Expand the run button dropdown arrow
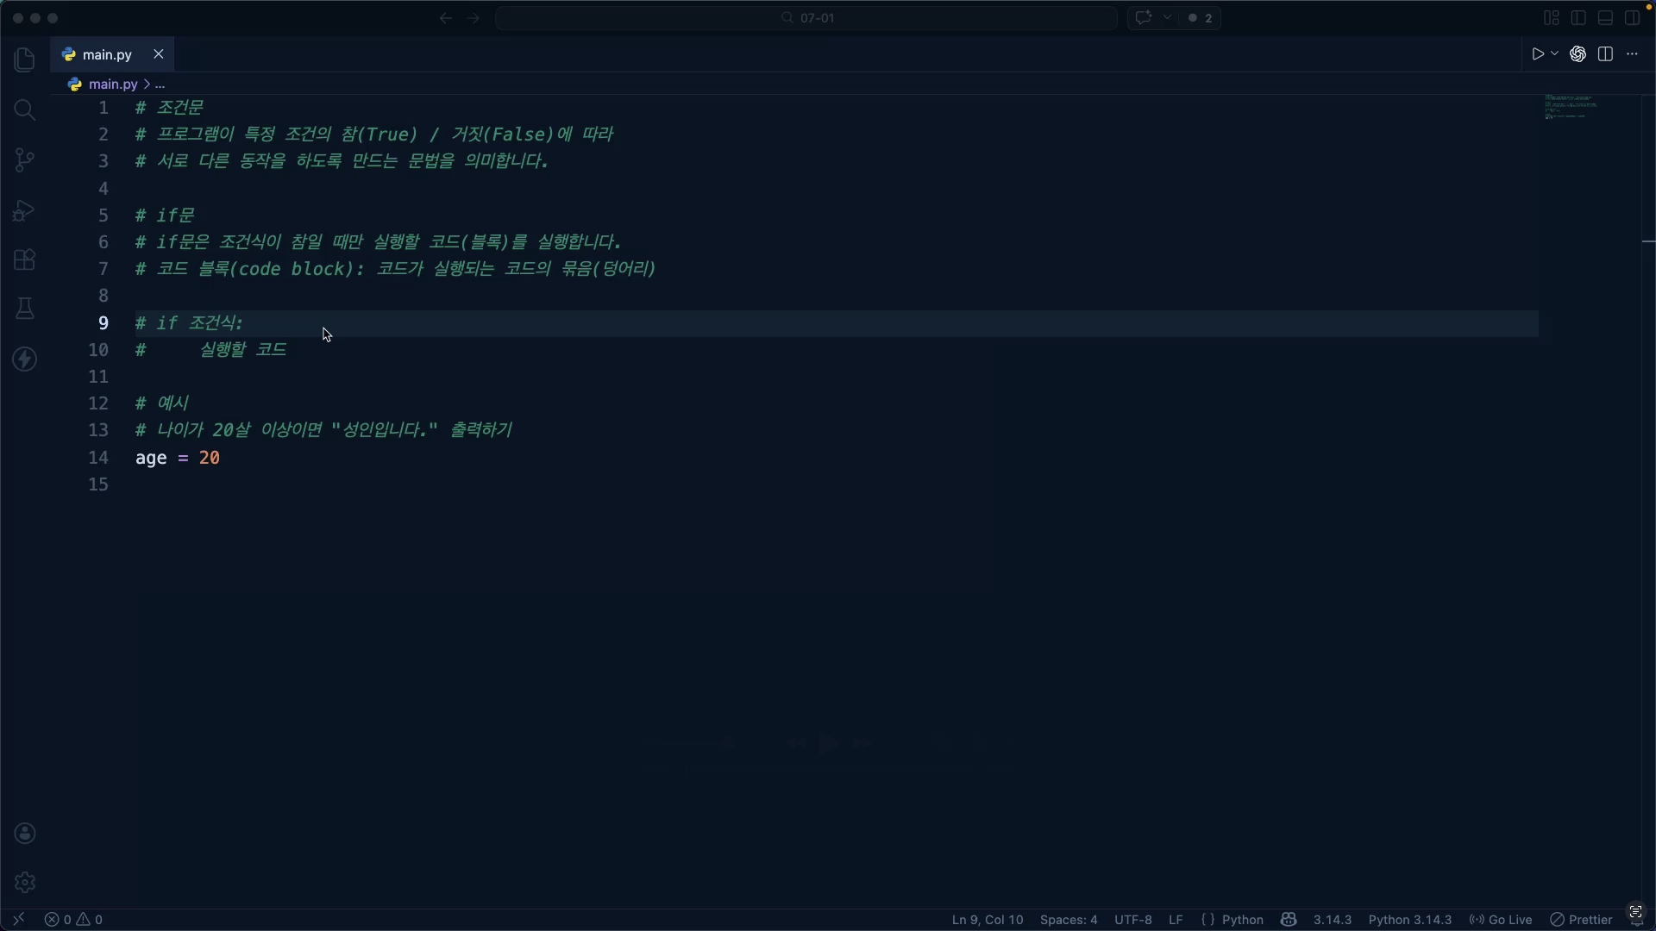The width and height of the screenshot is (1656, 931). [1555, 54]
